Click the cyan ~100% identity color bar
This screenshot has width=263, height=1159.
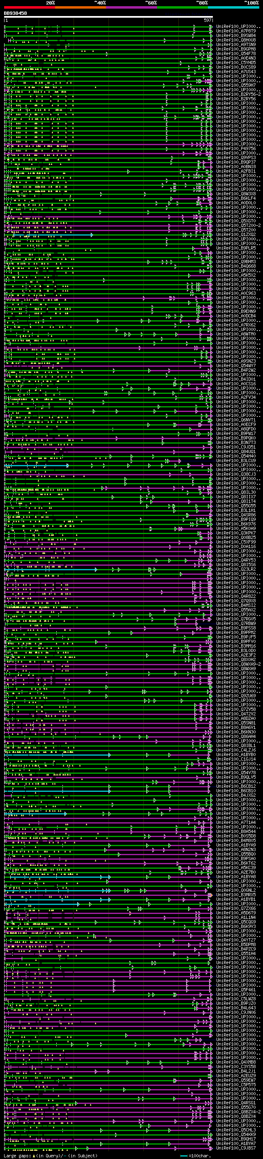click(x=233, y=8)
